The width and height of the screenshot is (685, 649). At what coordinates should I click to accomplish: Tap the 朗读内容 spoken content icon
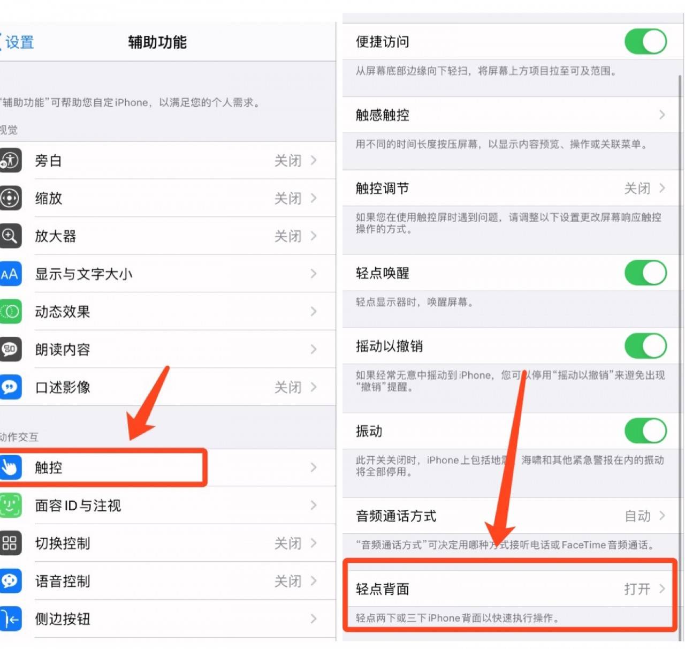coord(10,349)
